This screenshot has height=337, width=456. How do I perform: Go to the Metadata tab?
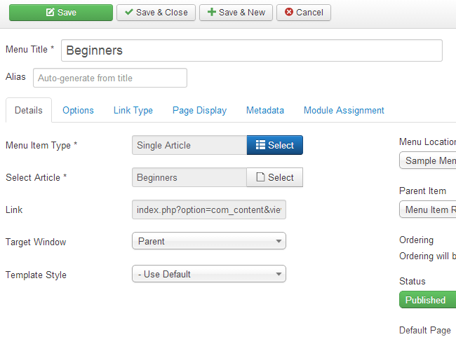click(x=265, y=111)
